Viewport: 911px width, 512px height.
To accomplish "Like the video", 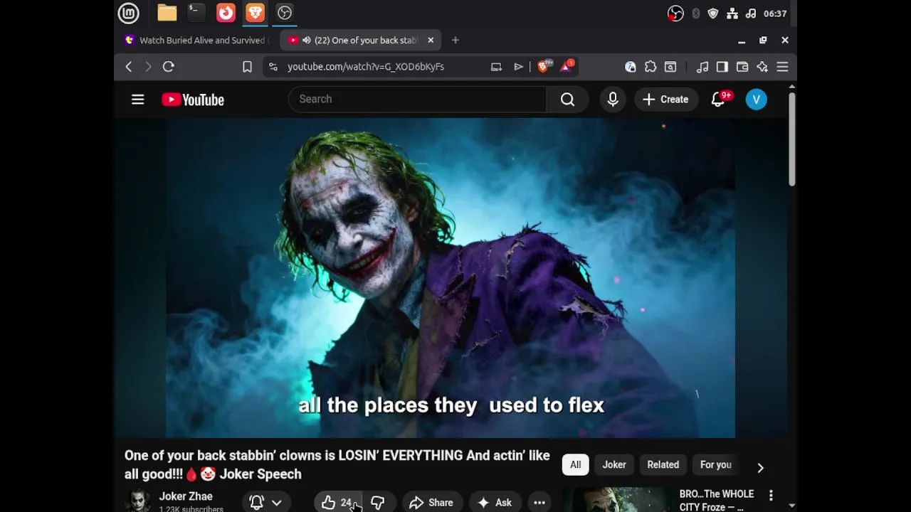I will point(337,503).
